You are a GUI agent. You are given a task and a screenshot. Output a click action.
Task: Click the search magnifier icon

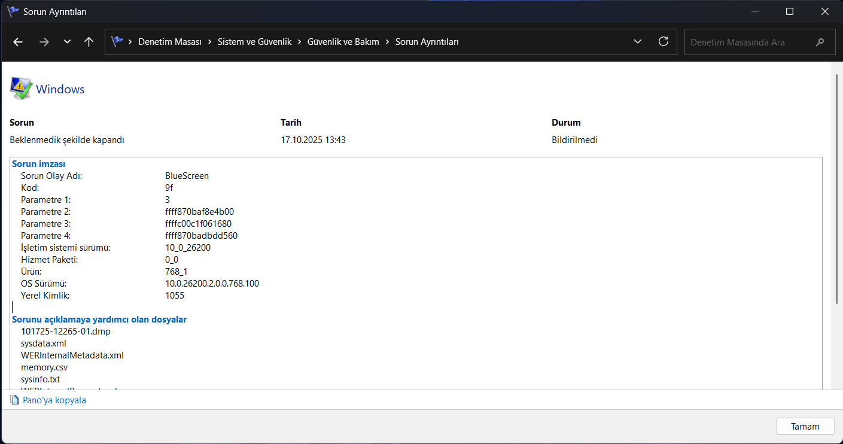coord(820,42)
